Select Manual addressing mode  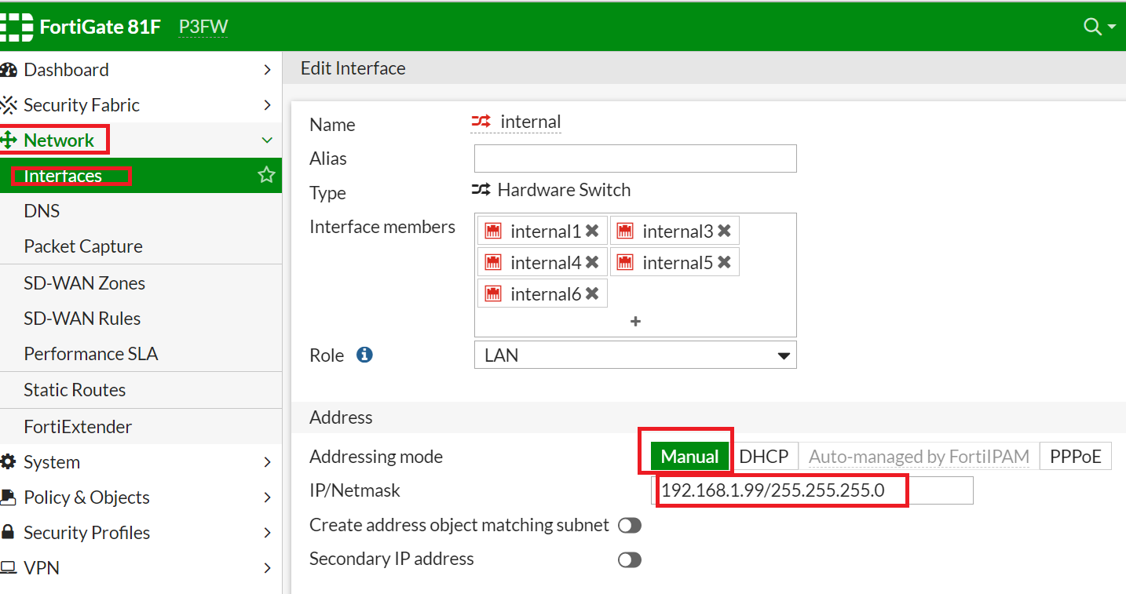pyautogui.click(x=690, y=456)
